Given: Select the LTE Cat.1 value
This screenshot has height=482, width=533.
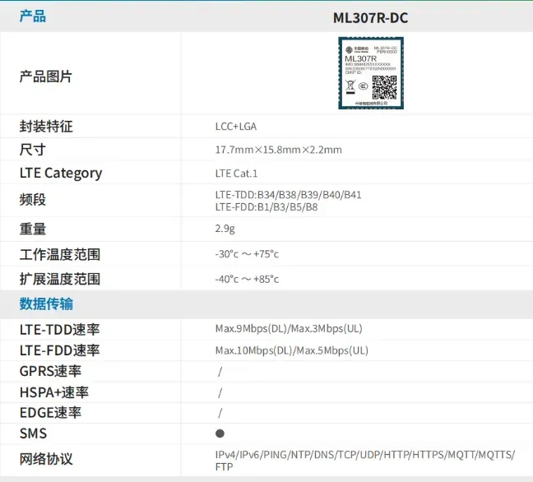Looking at the screenshot, I should coord(236,174).
